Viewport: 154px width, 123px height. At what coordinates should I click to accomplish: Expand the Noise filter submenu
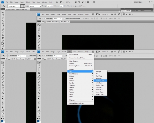tap(80, 78)
